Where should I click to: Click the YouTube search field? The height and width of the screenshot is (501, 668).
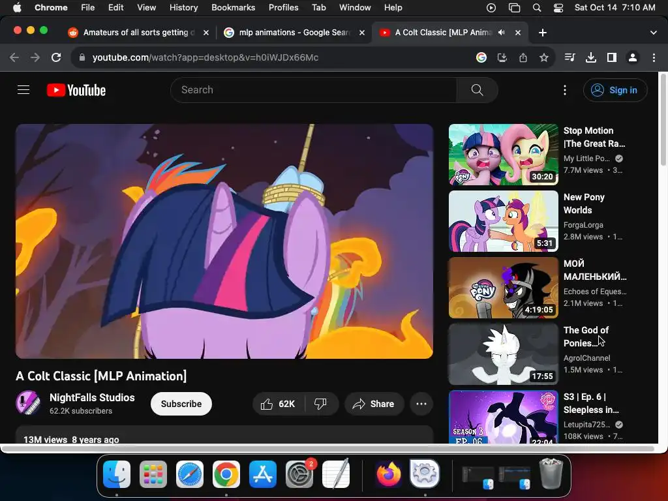pyautogui.click(x=313, y=90)
